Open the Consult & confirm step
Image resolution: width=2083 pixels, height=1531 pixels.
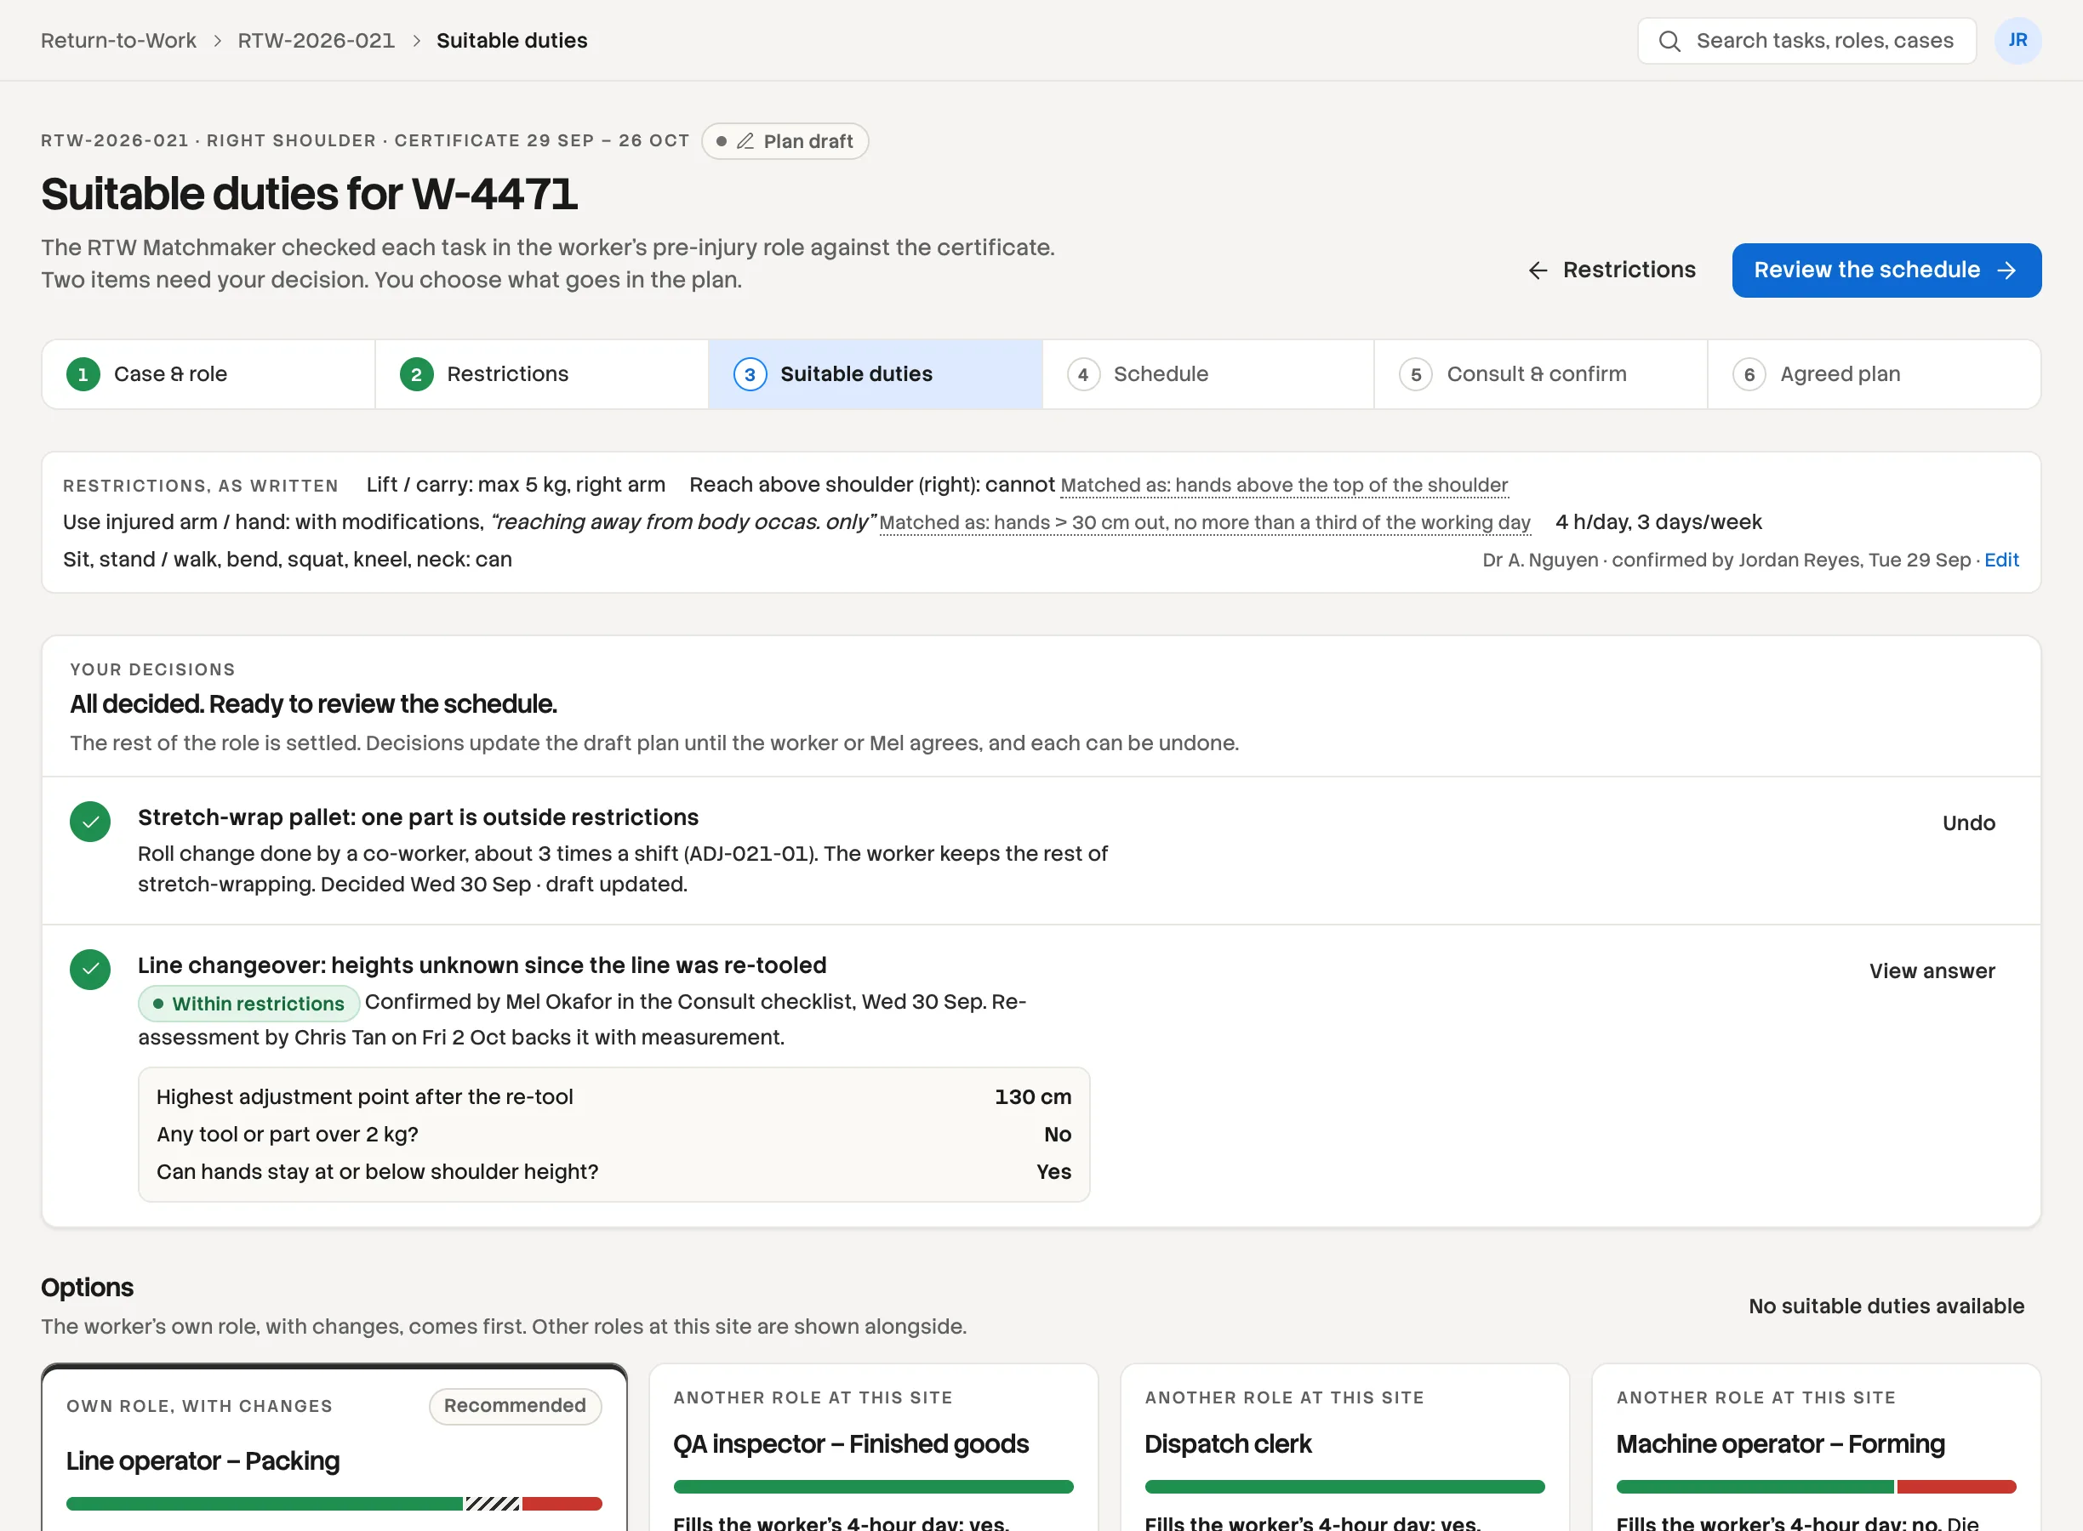point(1541,374)
